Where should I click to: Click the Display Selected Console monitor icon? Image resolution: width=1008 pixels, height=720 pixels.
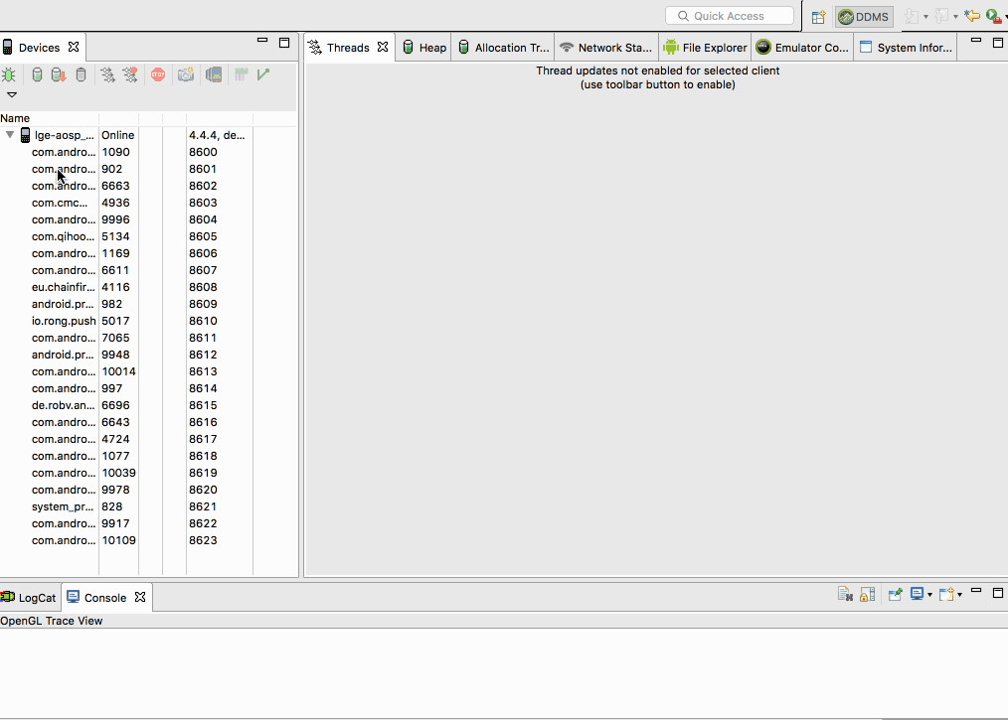[x=918, y=594]
